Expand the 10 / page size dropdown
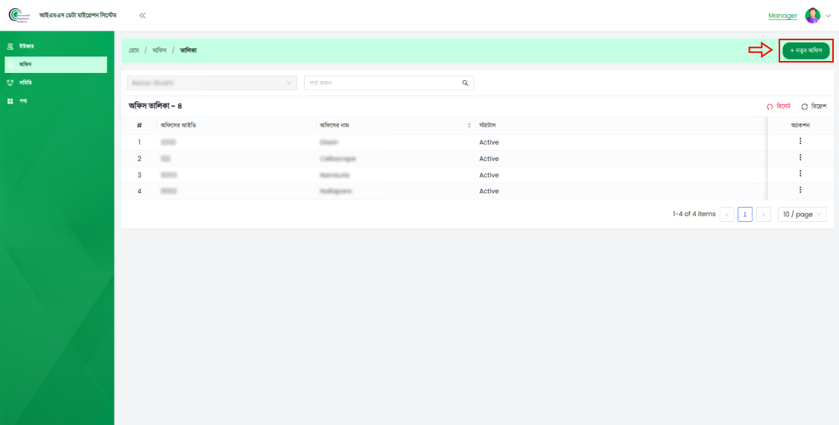The image size is (839, 425). [x=802, y=214]
